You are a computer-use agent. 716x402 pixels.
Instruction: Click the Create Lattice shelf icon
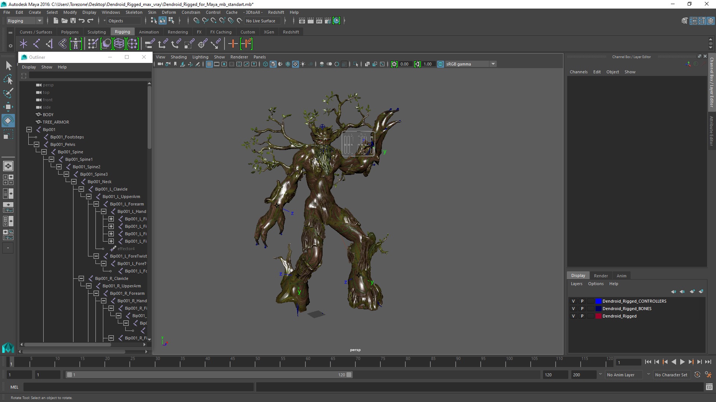click(119, 44)
